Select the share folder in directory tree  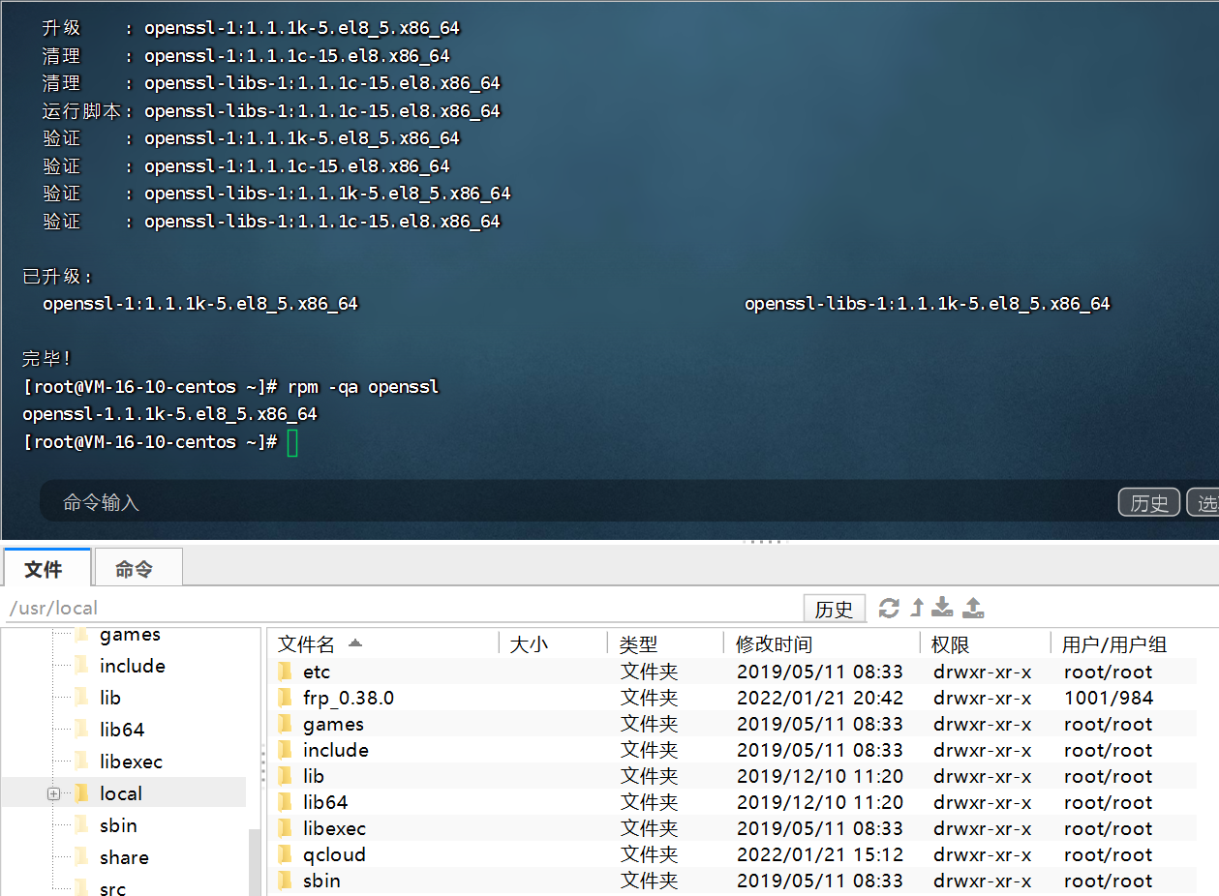point(124,857)
